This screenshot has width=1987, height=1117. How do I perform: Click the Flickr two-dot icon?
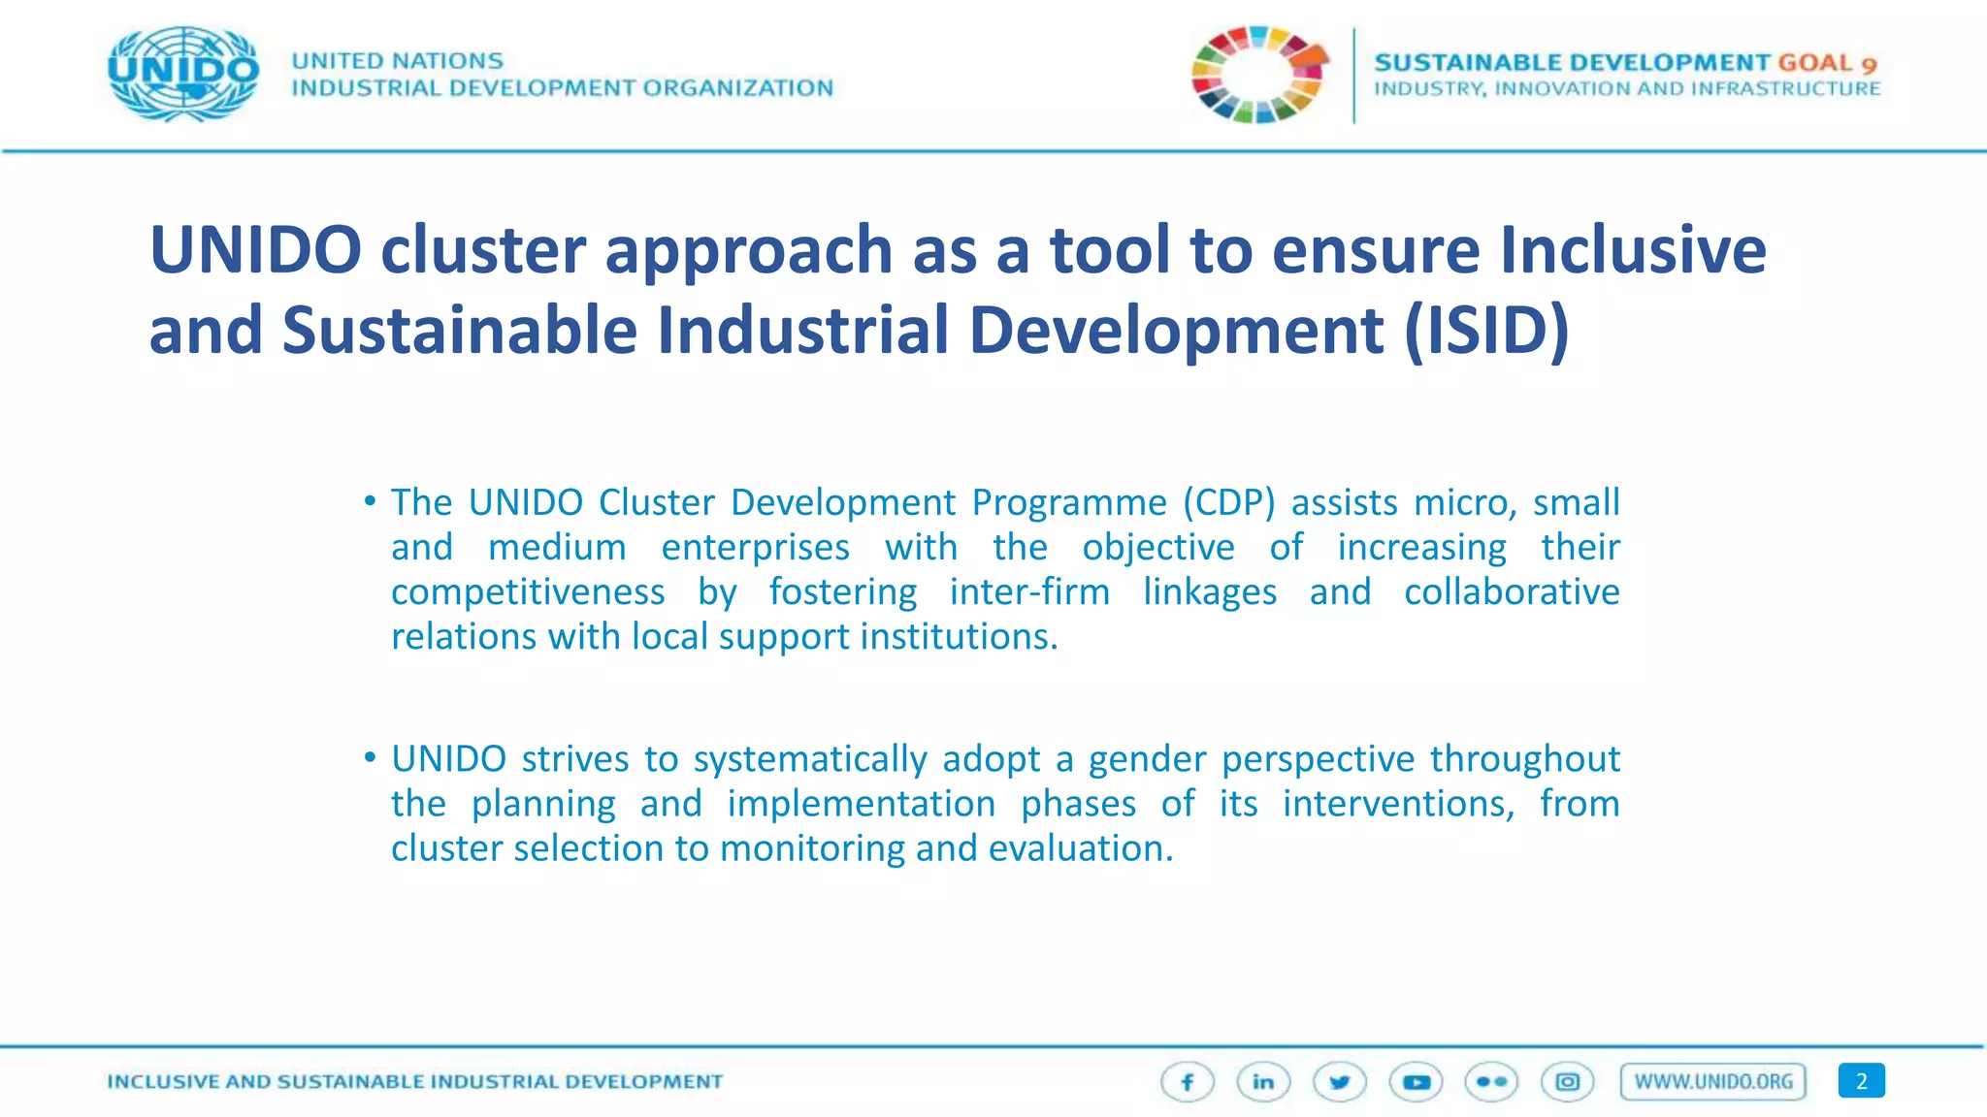pos(1491,1082)
